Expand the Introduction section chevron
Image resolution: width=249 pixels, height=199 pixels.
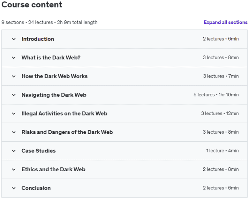[x=14, y=39]
